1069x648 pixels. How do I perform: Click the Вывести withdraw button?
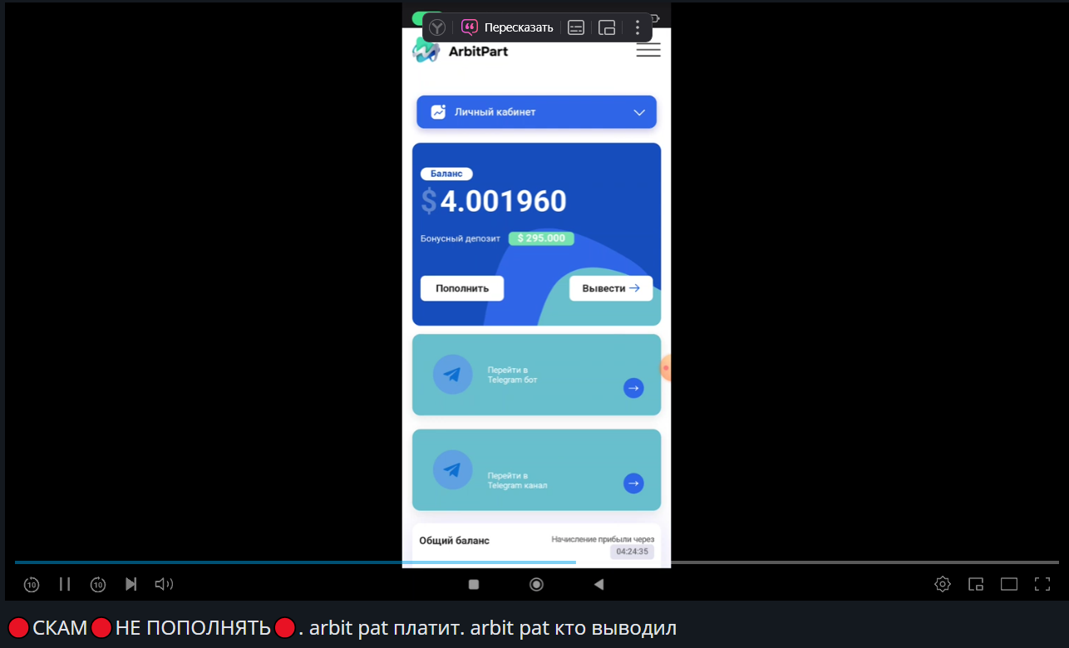tap(611, 288)
